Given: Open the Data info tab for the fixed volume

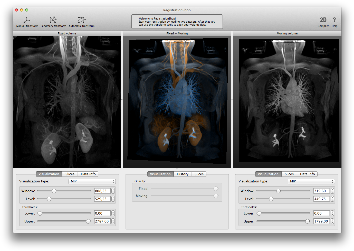Looking at the screenshot, I should click(x=88, y=174).
